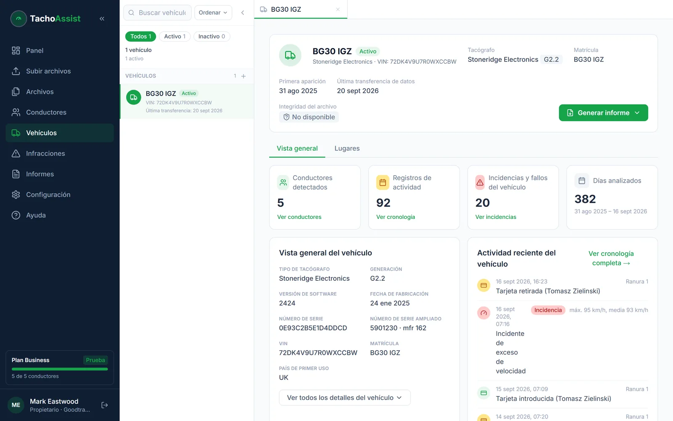The height and width of the screenshot is (421, 673).
Task: Switch to the Lugares tab
Action: coord(347,149)
